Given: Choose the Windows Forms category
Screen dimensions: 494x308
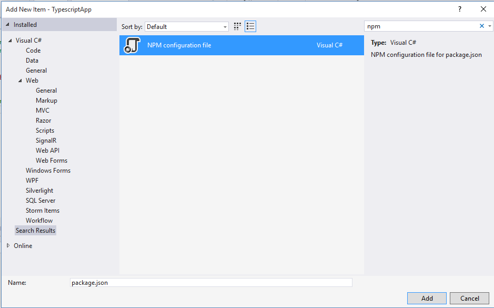Looking at the screenshot, I should (x=48, y=171).
